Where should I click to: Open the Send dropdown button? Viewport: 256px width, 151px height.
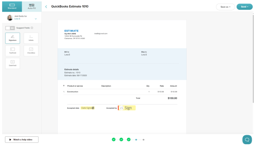pos(244,6)
